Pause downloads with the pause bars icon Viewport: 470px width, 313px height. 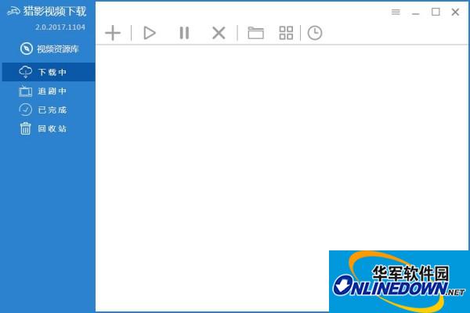pos(184,33)
